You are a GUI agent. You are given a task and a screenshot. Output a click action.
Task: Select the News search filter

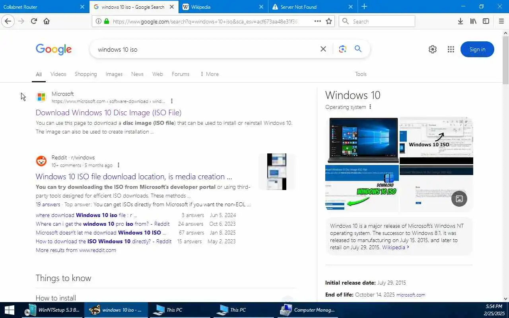[137, 74]
